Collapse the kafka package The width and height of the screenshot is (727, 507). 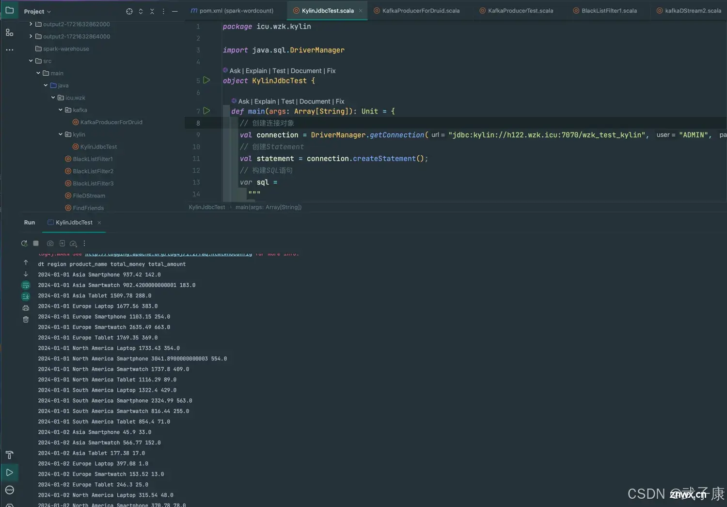pos(61,110)
